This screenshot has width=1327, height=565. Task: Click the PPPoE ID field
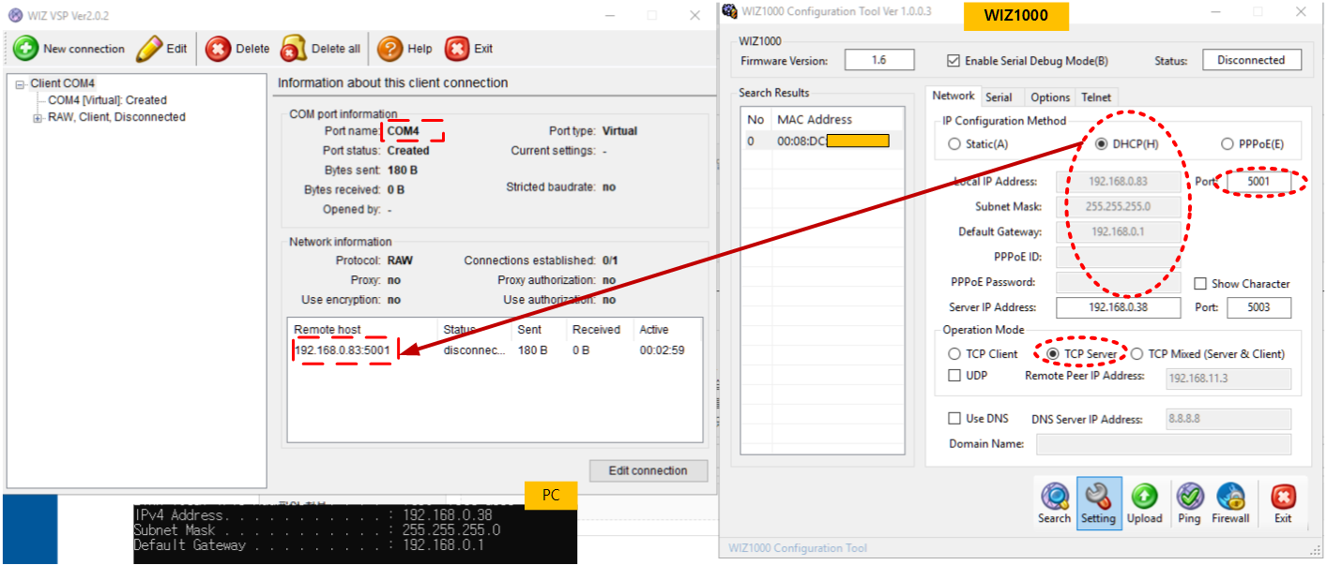click(x=1119, y=258)
